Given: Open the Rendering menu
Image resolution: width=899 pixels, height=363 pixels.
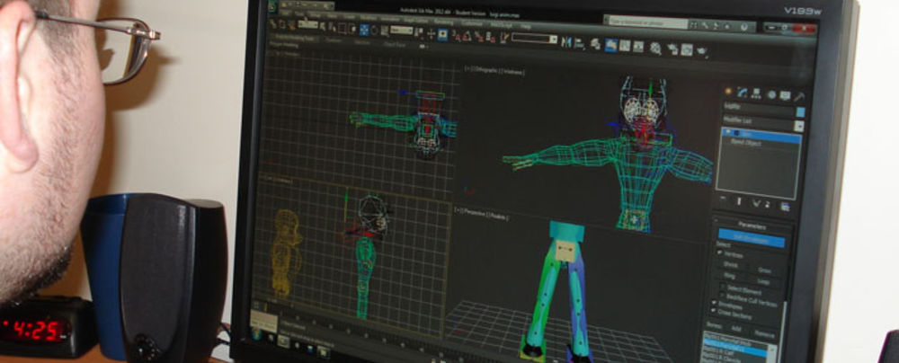Looking at the screenshot, I should [444, 22].
